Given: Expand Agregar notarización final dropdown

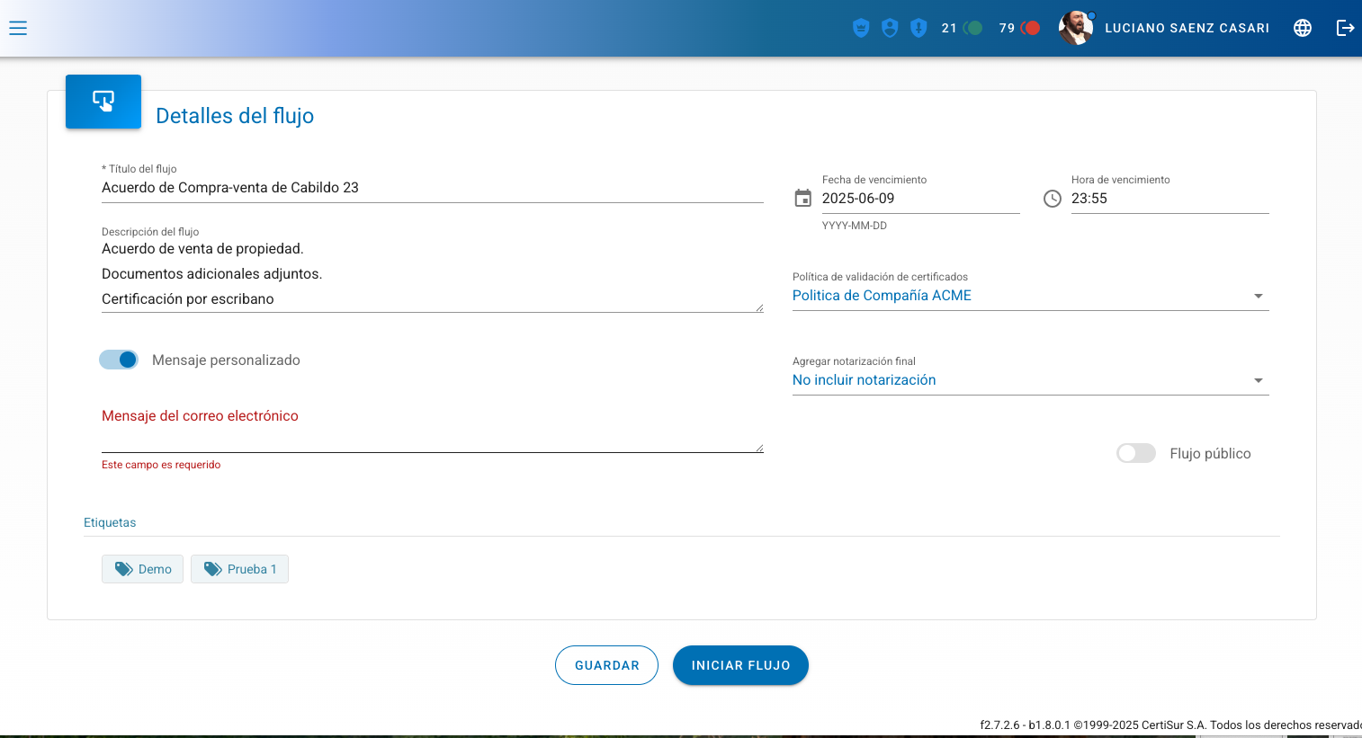Looking at the screenshot, I should 1030,380.
